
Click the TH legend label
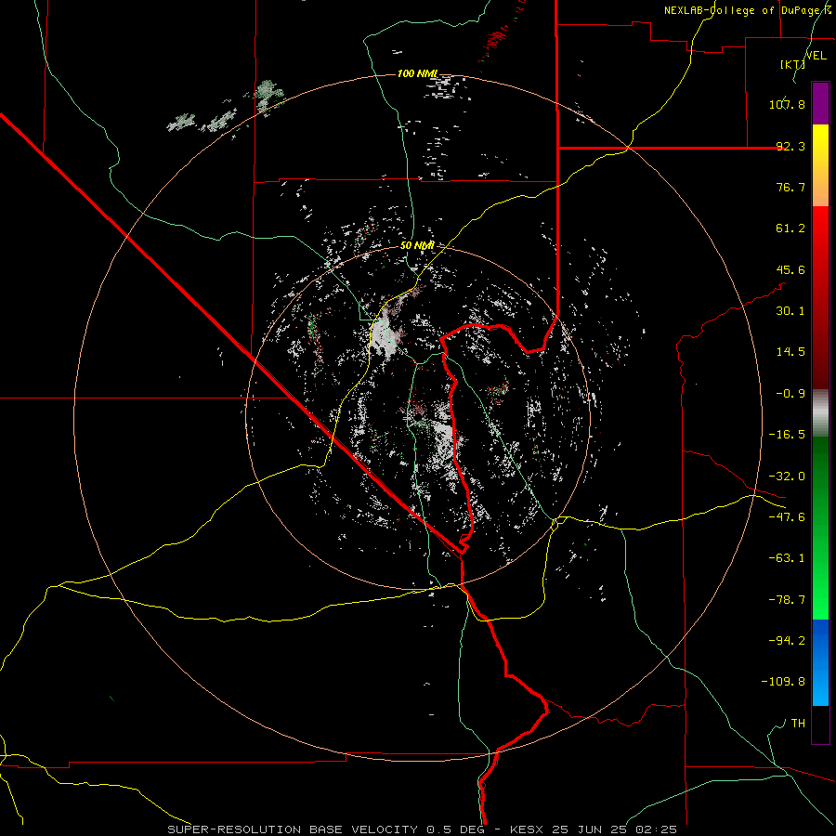[x=798, y=724]
